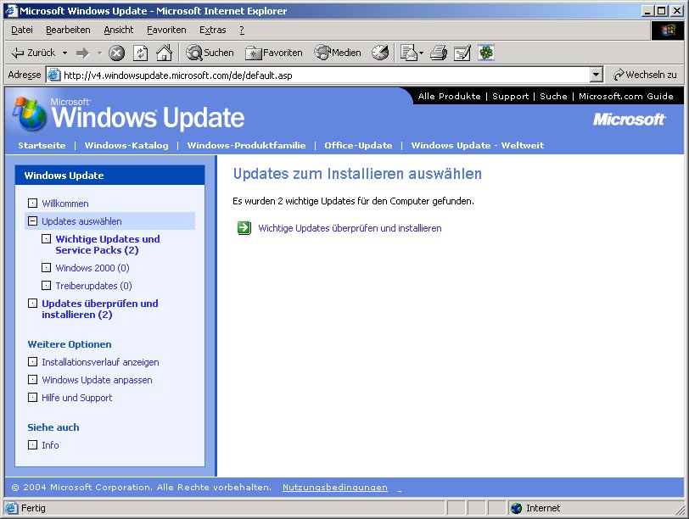Open the address bar dropdown arrow
This screenshot has width=689, height=519.
tap(596, 75)
